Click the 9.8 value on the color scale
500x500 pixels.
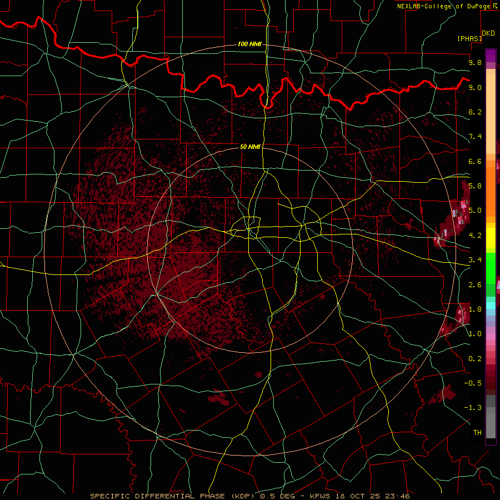coord(475,62)
